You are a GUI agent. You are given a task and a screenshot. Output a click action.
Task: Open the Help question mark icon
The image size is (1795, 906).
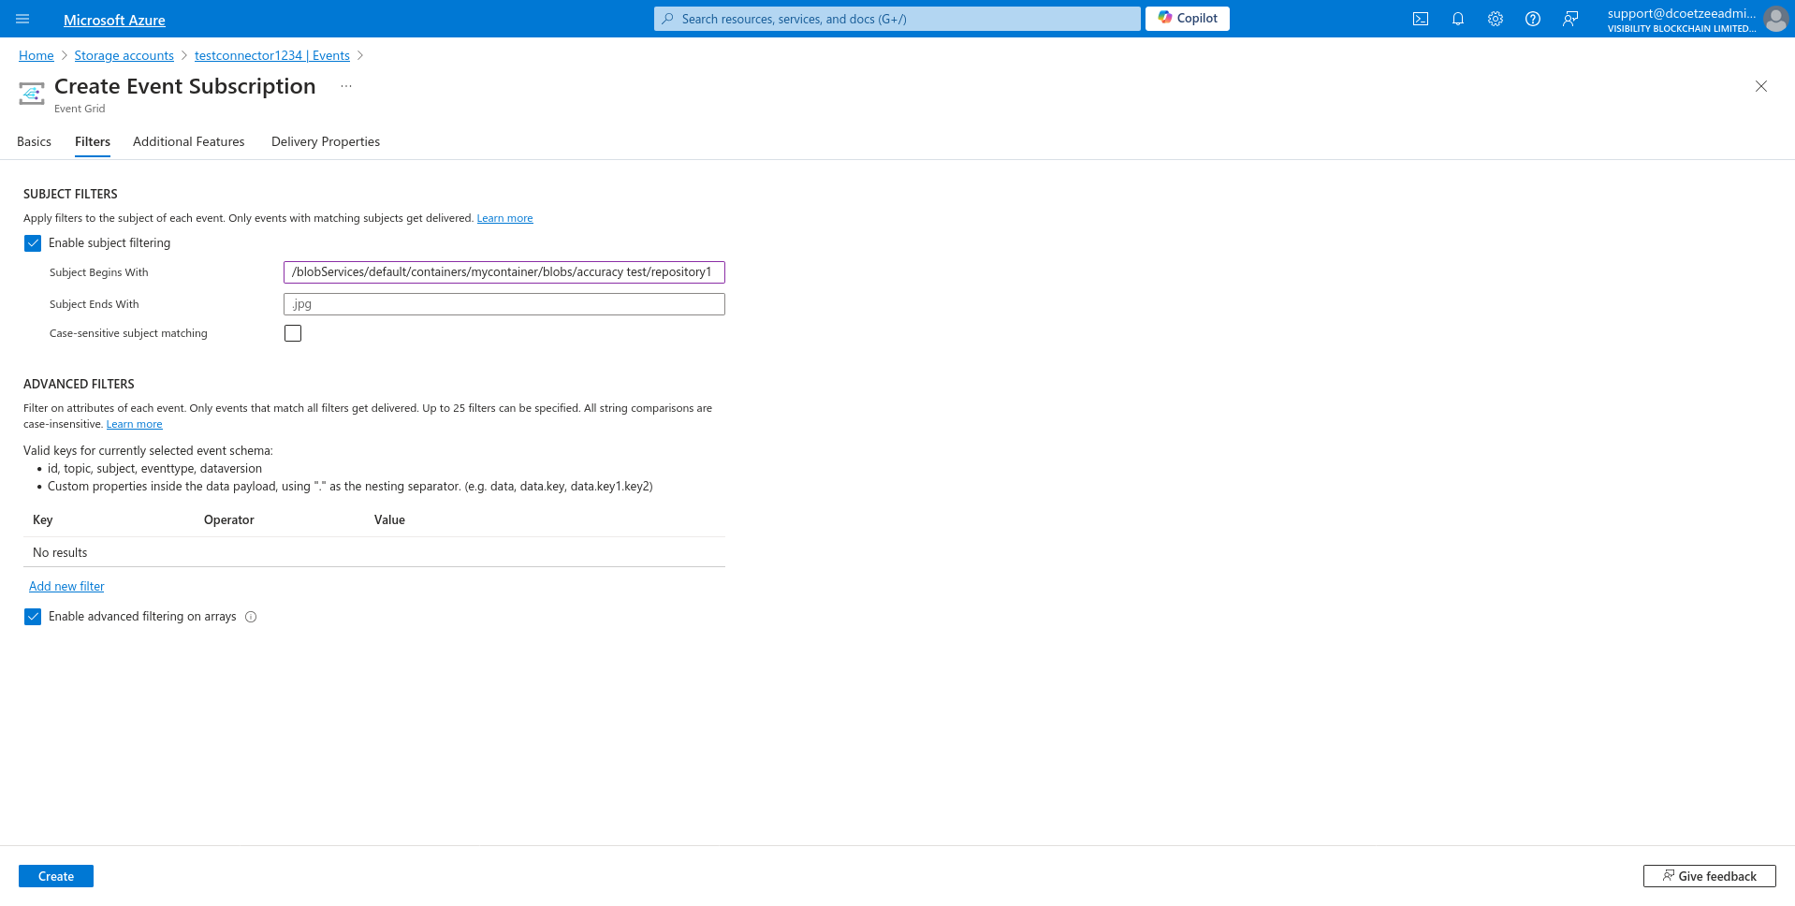click(x=1532, y=19)
